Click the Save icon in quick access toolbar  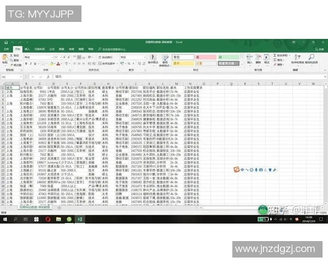click(x=6, y=42)
